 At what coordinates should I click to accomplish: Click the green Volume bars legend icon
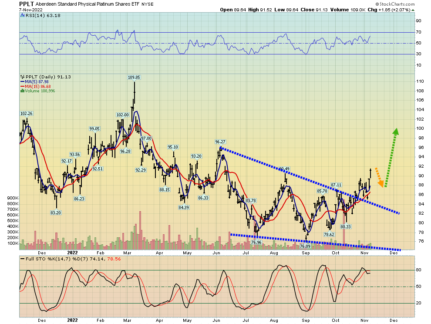click(22, 91)
